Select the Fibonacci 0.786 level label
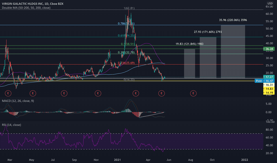This screenshot has height=163, width=277. (x=126, y=23)
